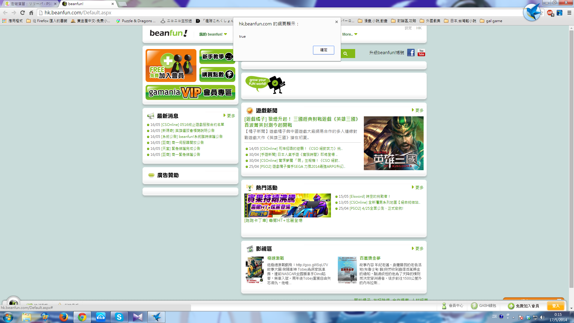Viewport: 574px width, 323px height.
Task: Close the alert dialog with X
Action: coord(337,22)
